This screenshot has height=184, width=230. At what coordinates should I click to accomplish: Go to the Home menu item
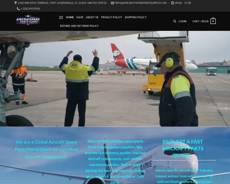pyautogui.click(x=70, y=17)
